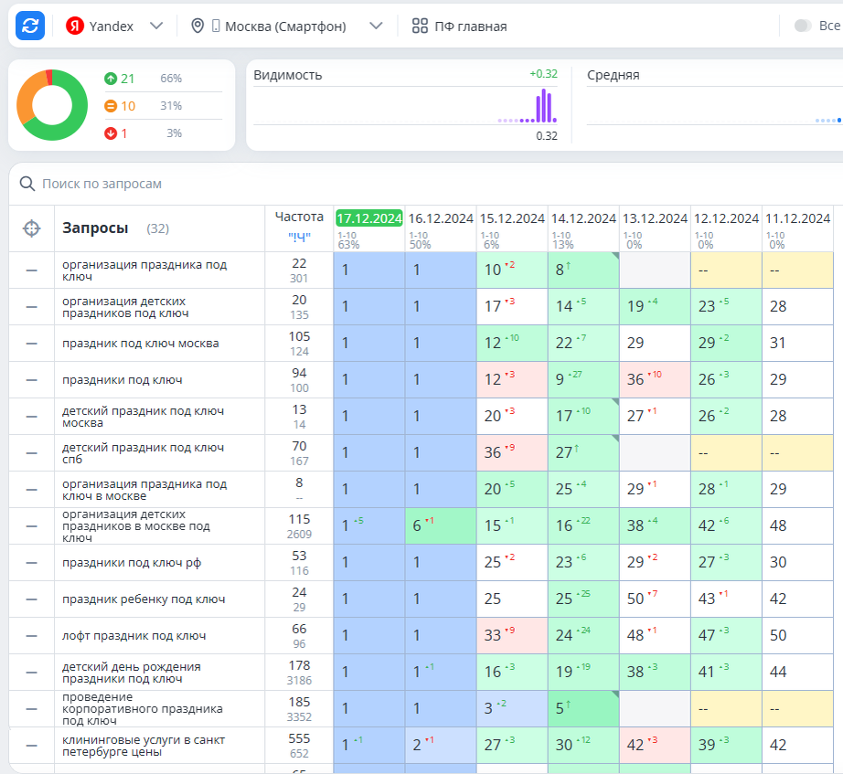Click the orange unchanged positions icon
843x774 pixels.
111,106
